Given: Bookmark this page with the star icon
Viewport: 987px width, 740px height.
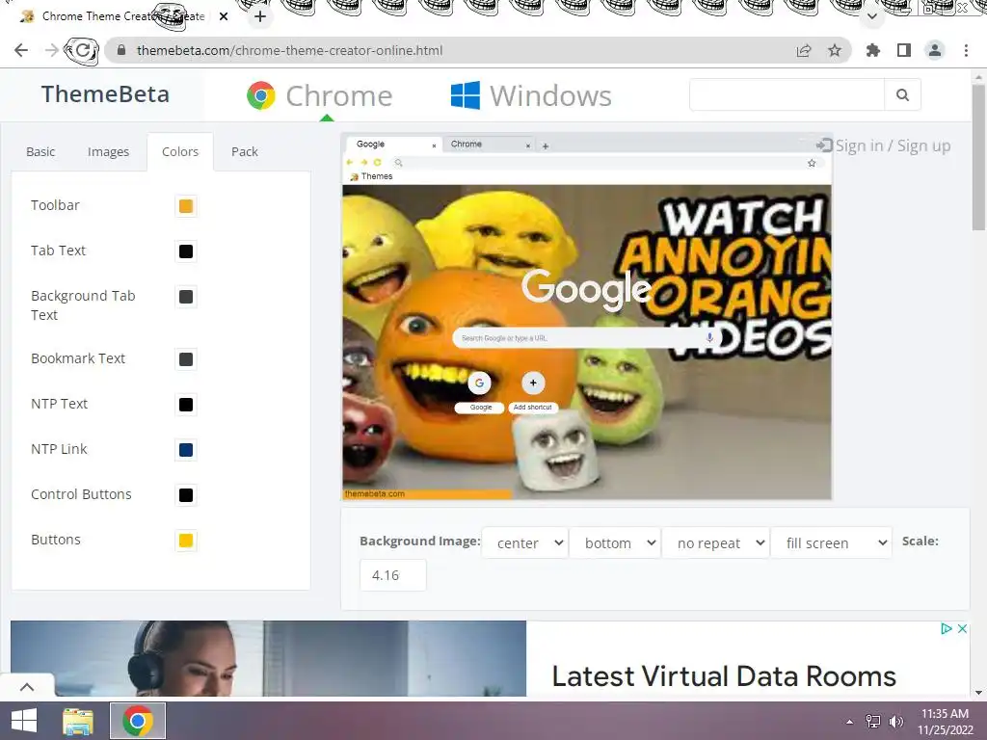Looking at the screenshot, I should 835,50.
